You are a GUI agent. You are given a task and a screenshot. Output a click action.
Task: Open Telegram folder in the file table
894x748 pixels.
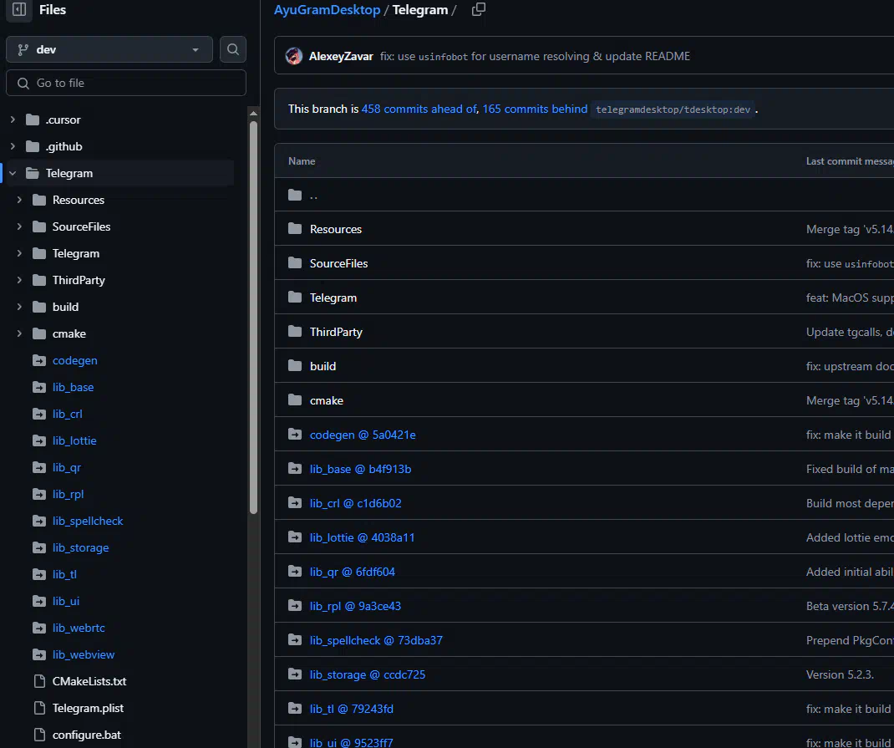(x=333, y=298)
